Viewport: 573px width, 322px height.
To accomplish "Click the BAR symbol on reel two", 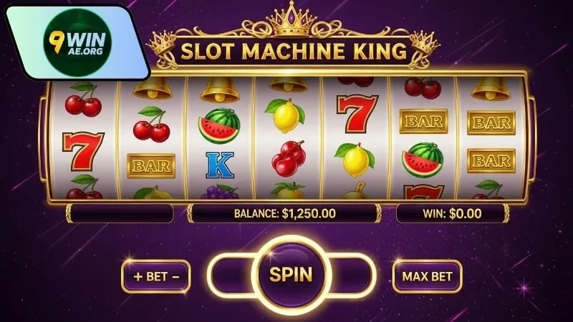I will click(151, 166).
